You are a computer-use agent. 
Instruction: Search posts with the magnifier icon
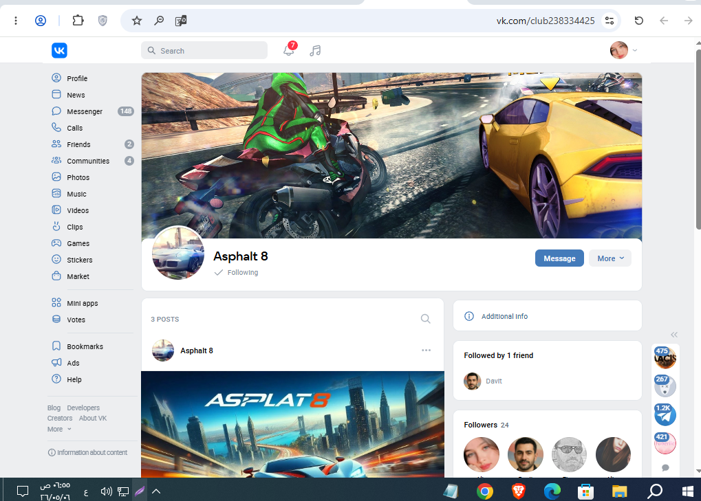click(x=426, y=319)
